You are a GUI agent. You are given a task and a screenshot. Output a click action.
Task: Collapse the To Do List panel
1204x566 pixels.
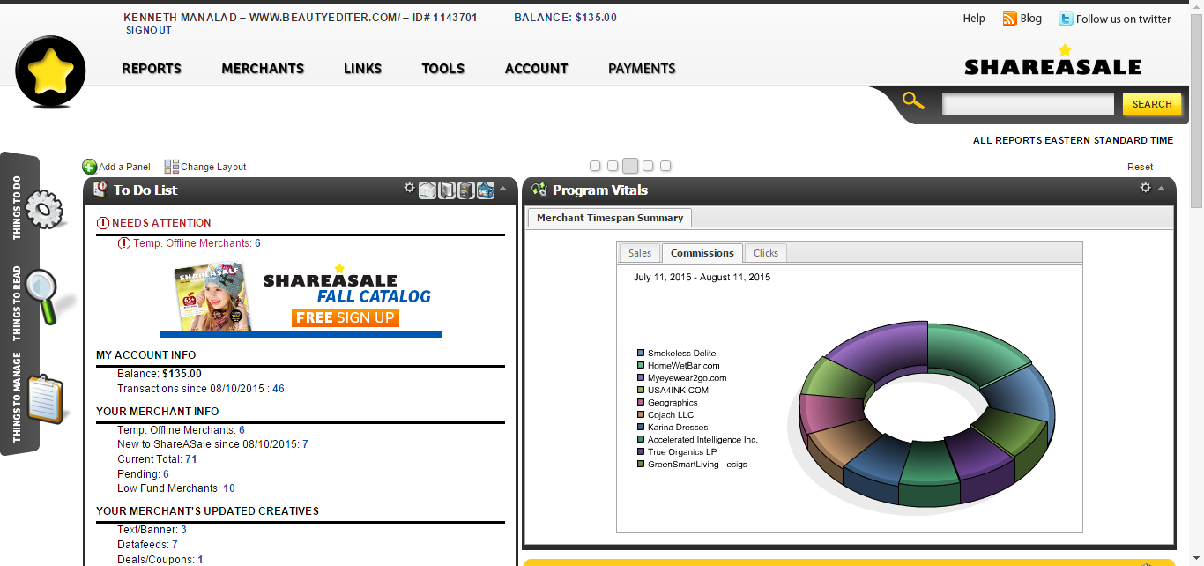(x=503, y=188)
